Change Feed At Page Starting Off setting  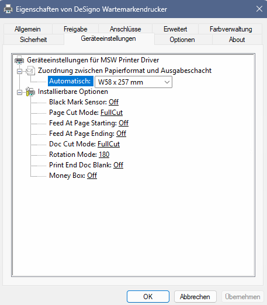pos(123,123)
